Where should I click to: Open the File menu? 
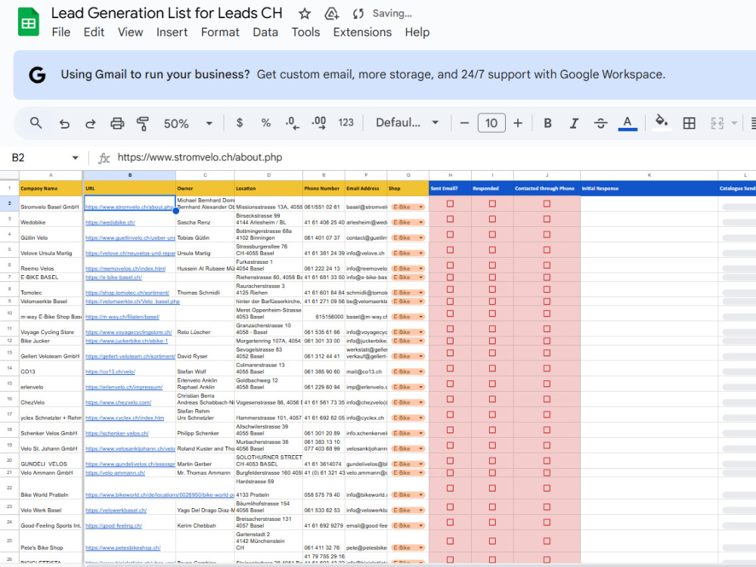[61, 33]
